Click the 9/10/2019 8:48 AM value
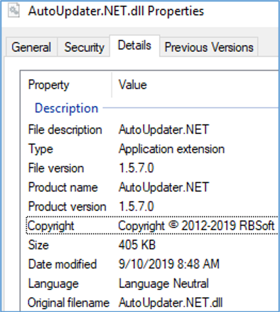This screenshot has width=280, height=312. tap(169, 264)
